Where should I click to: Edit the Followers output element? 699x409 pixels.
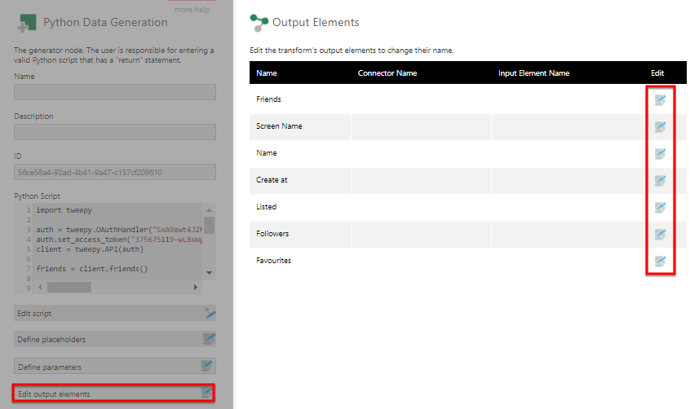[660, 234]
